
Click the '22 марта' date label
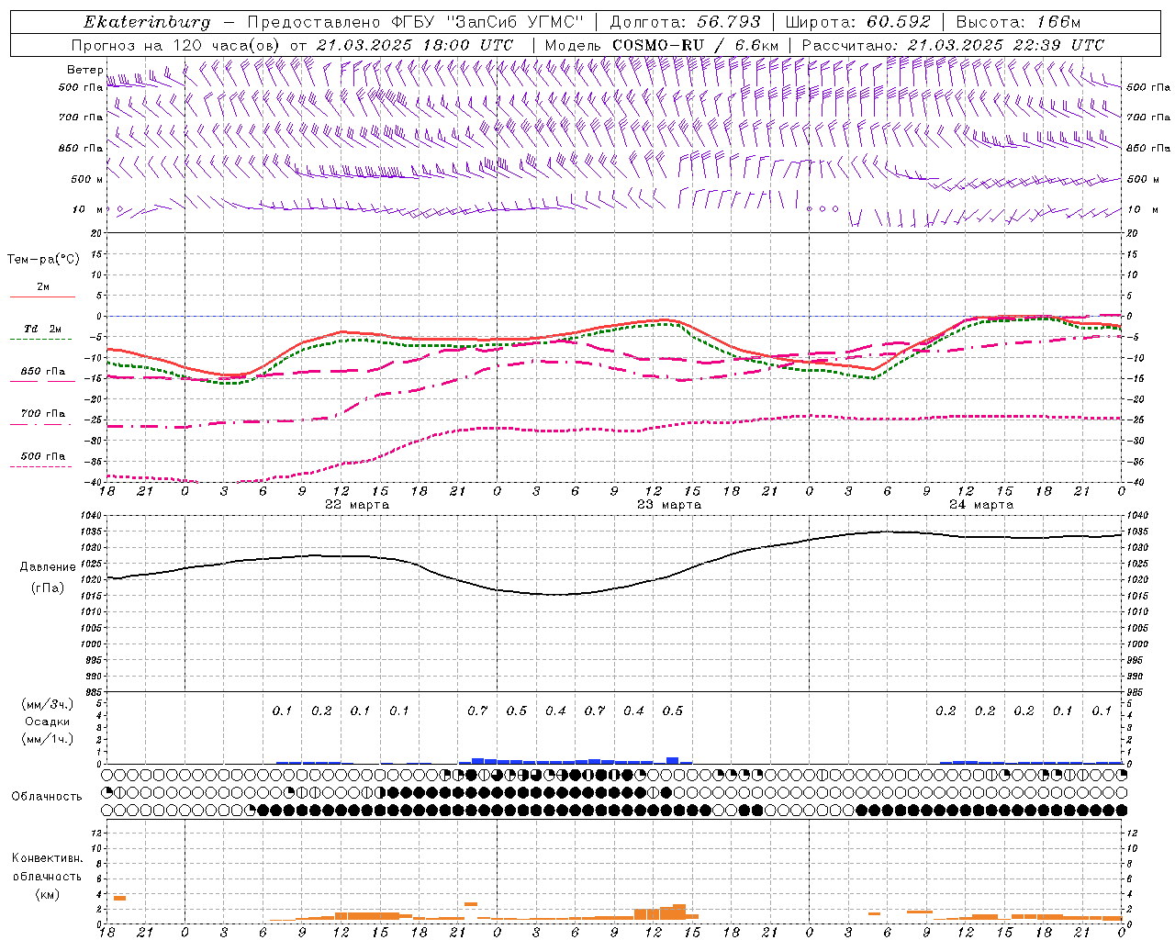357,505
